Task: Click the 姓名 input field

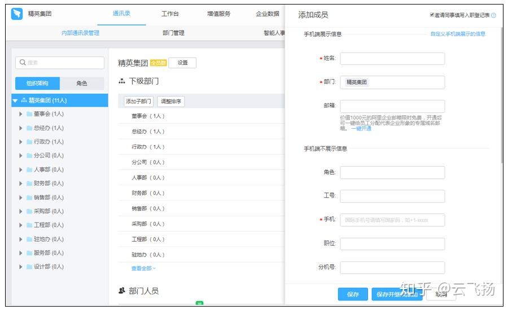Action: point(392,59)
